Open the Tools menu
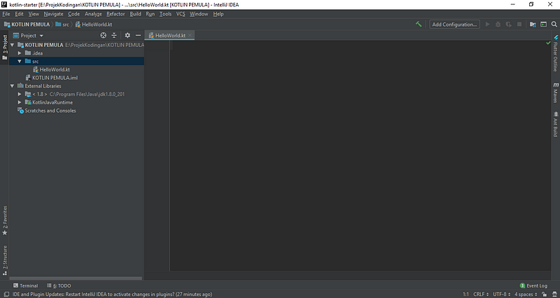The width and height of the screenshot is (560, 298). [165, 14]
